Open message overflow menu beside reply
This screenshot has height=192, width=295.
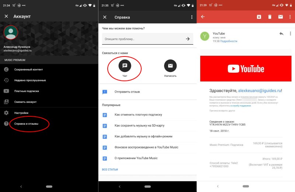(x=291, y=34)
